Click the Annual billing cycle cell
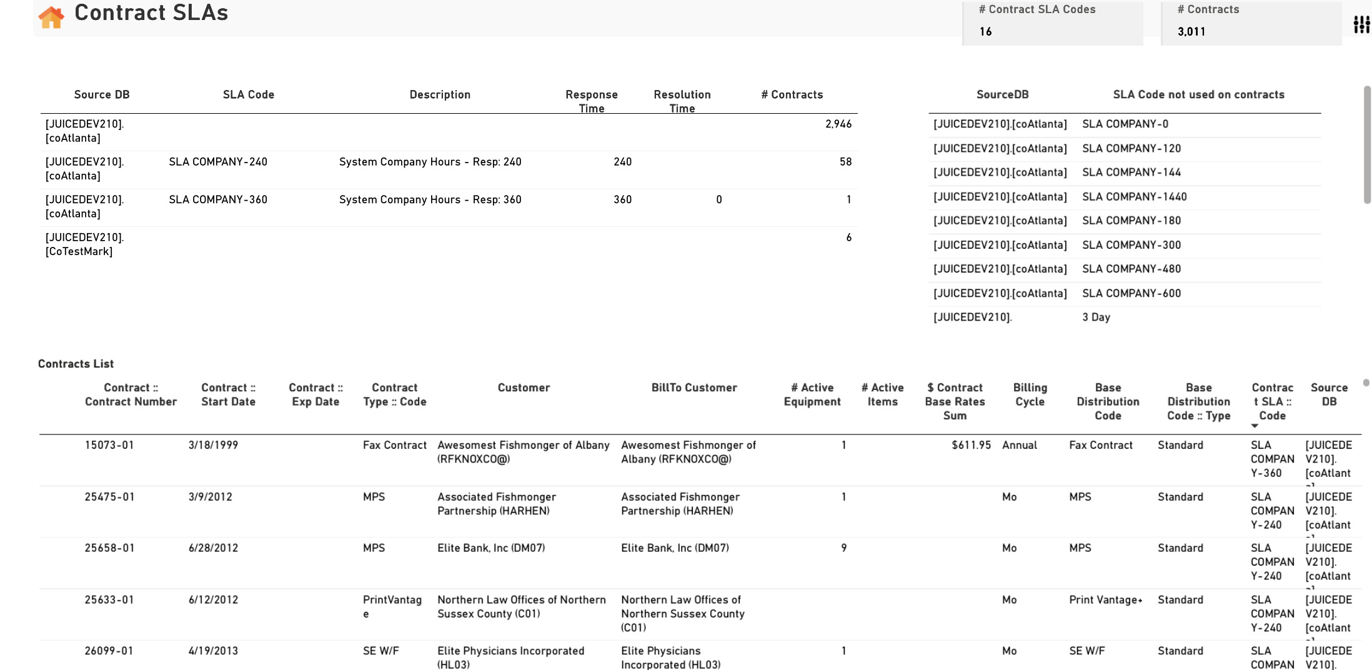The image size is (1372, 670). (1020, 445)
